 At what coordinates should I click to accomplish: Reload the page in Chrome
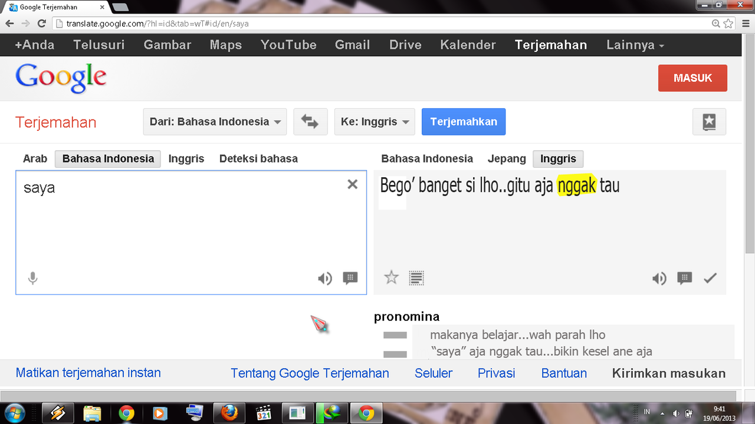41,24
